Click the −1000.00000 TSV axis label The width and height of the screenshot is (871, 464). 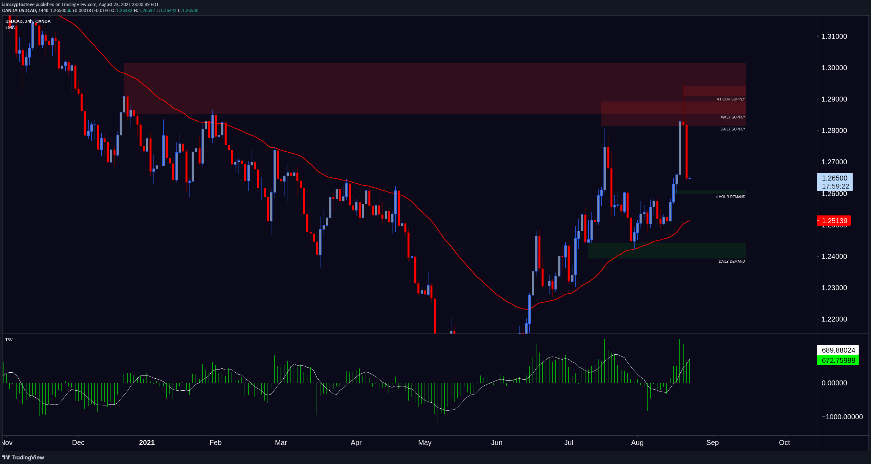[842, 417]
